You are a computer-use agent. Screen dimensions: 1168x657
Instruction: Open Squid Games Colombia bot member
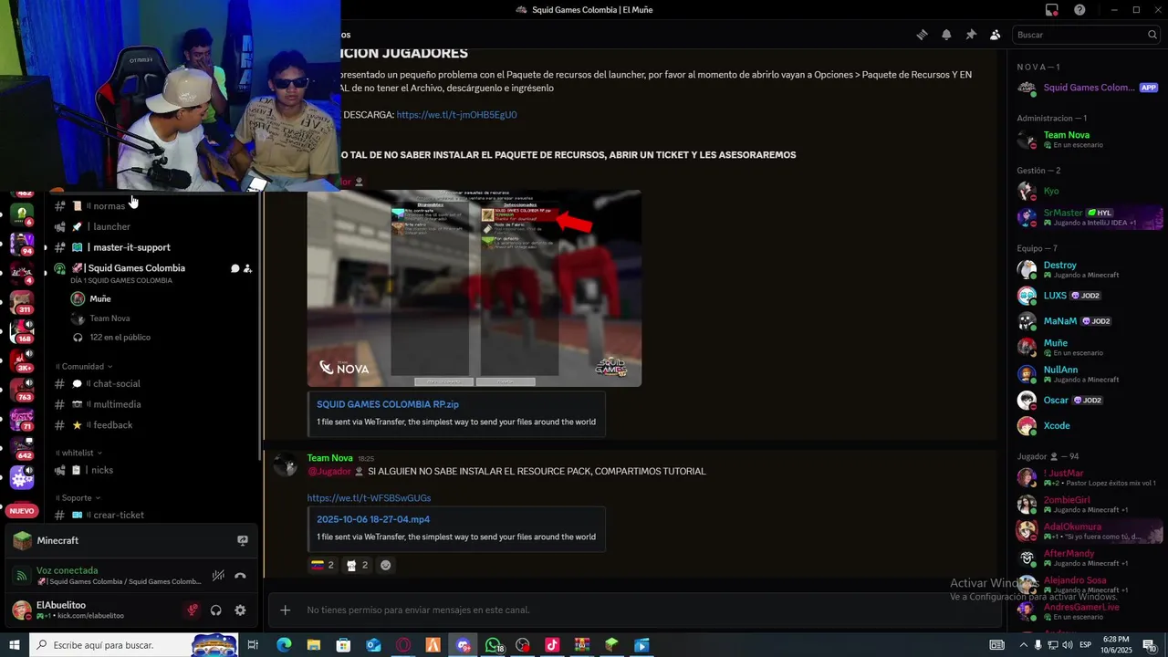(x=1090, y=88)
